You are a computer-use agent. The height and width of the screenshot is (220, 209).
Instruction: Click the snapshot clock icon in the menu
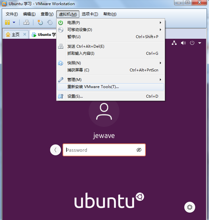point(61,63)
